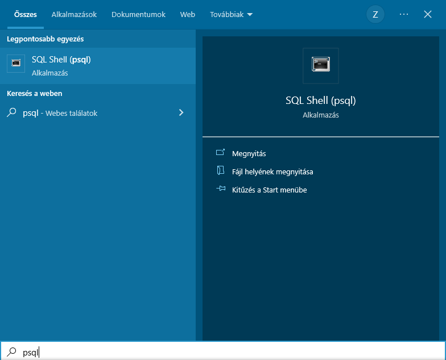The image size is (446, 360).
Task: Click SQL Shell (psql) preview title
Action: tap(321, 101)
